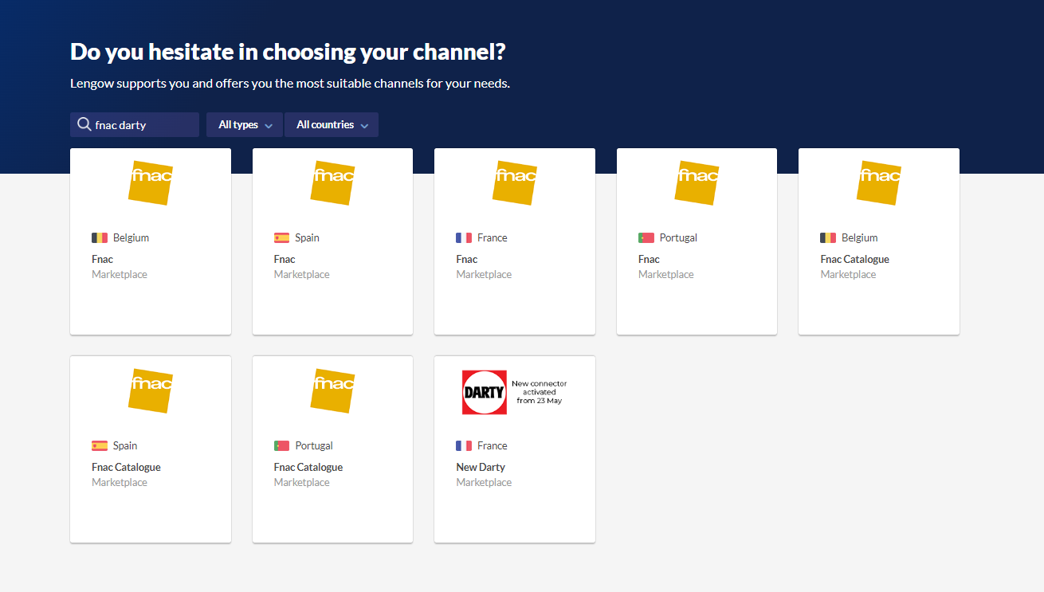Click the search magnifier icon
The width and height of the screenshot is (1044, 592).
point(84,124)
